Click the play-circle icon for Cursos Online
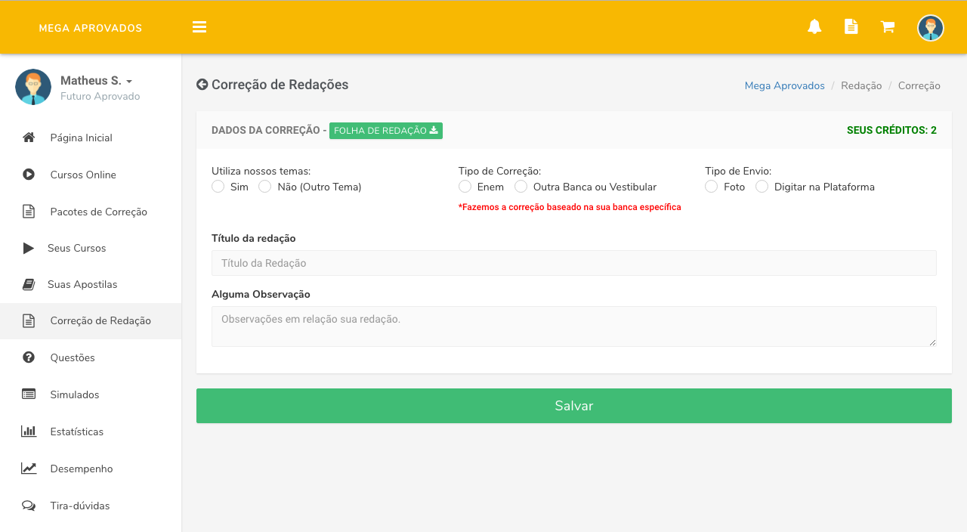The image size is (967, 532). pyautogui.click(x=29, y=175)
